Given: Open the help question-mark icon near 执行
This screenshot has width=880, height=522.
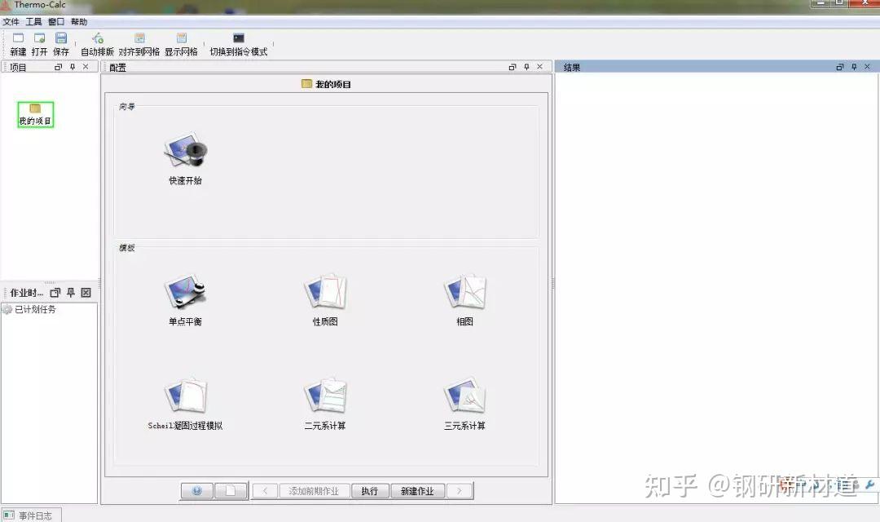Looking at the screenshot, I should 196,490.
